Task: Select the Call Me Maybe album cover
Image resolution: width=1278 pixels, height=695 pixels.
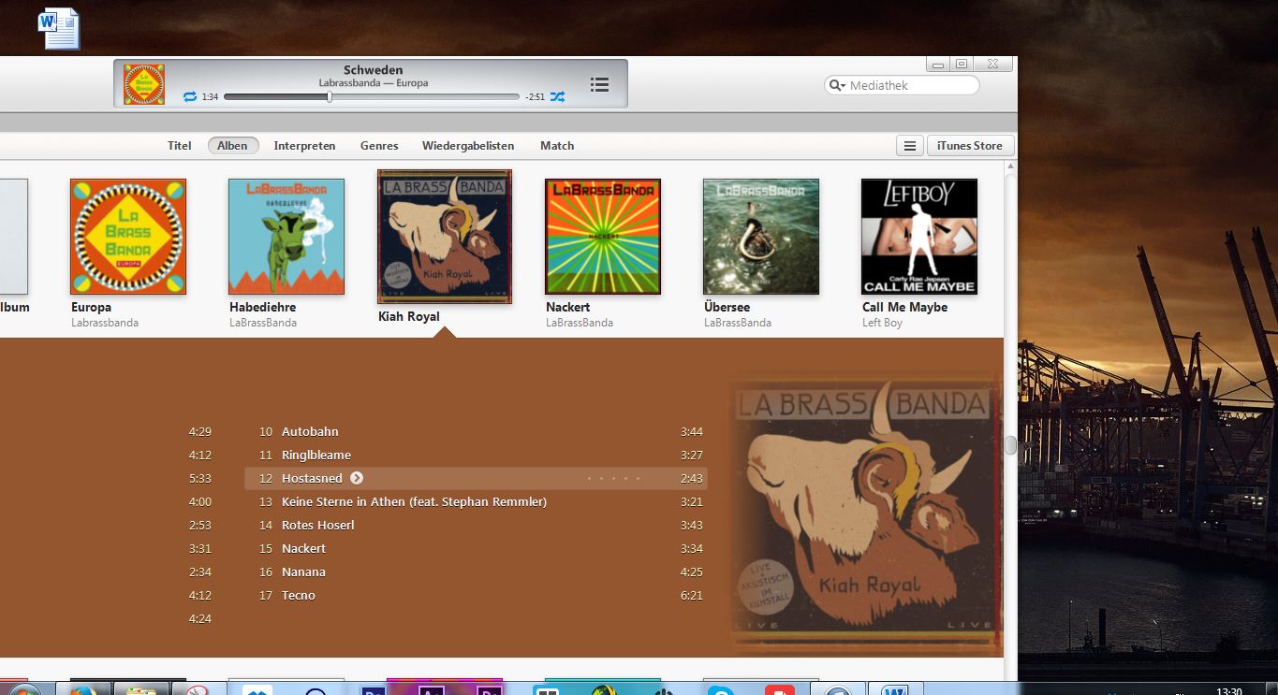Action: 919,237
